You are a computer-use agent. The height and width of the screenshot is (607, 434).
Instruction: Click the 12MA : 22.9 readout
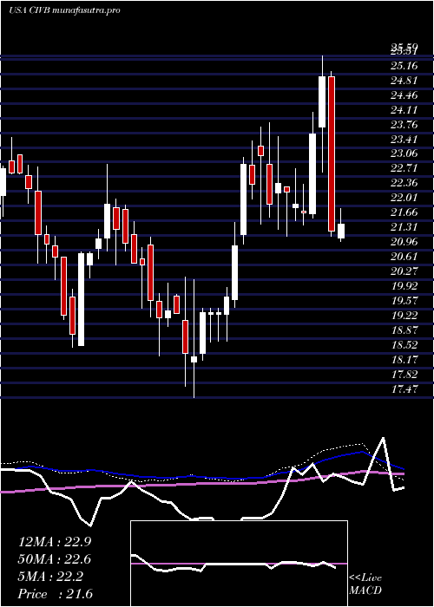tap(55, 542)
